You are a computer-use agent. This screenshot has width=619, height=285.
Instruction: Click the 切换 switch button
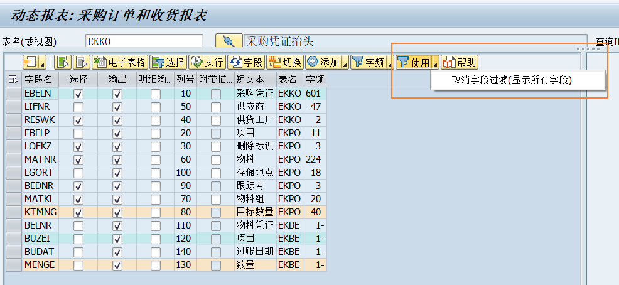(x=285, y=62)
